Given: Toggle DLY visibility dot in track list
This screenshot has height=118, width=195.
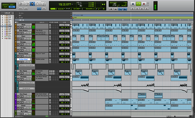Looking at the screenshot, I should click(2, 37).
